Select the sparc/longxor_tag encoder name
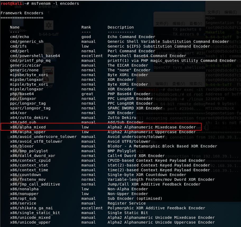Screen dimensions: 241x227 (x=30, y=108)
